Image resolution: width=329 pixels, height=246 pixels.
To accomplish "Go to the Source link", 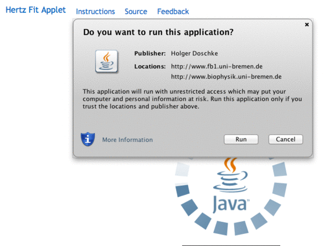I will click(135, 12).
